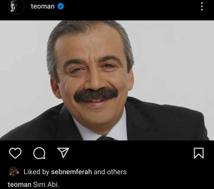Open comments via the speech bubble icon
Image resolution: width=214 pixels, height=189 pixels.
39,153
